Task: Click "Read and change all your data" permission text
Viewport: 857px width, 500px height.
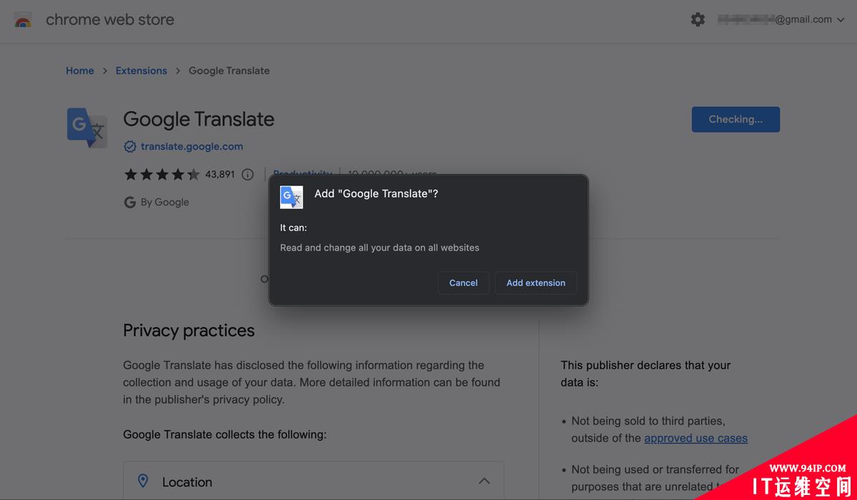Action: [380, 248]
